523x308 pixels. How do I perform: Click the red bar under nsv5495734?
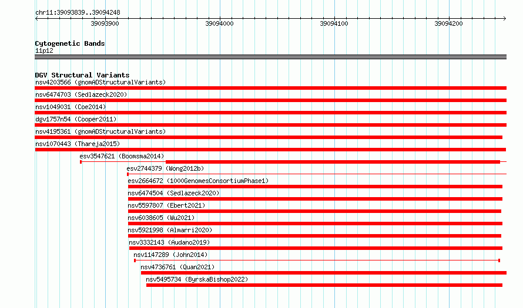(x=324, y=285)
